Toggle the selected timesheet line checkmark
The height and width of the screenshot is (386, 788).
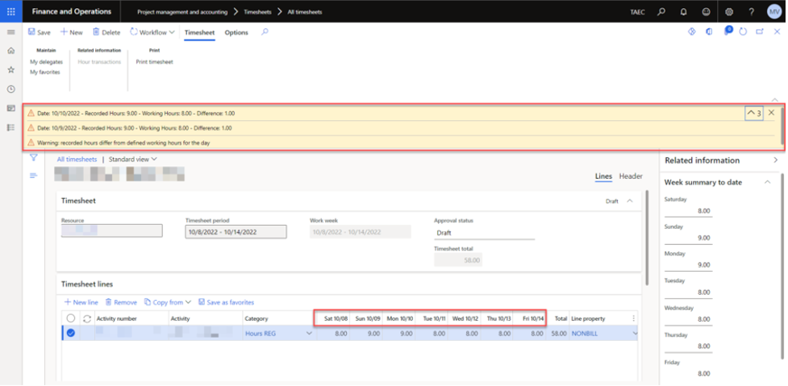[x=71, y=333]
